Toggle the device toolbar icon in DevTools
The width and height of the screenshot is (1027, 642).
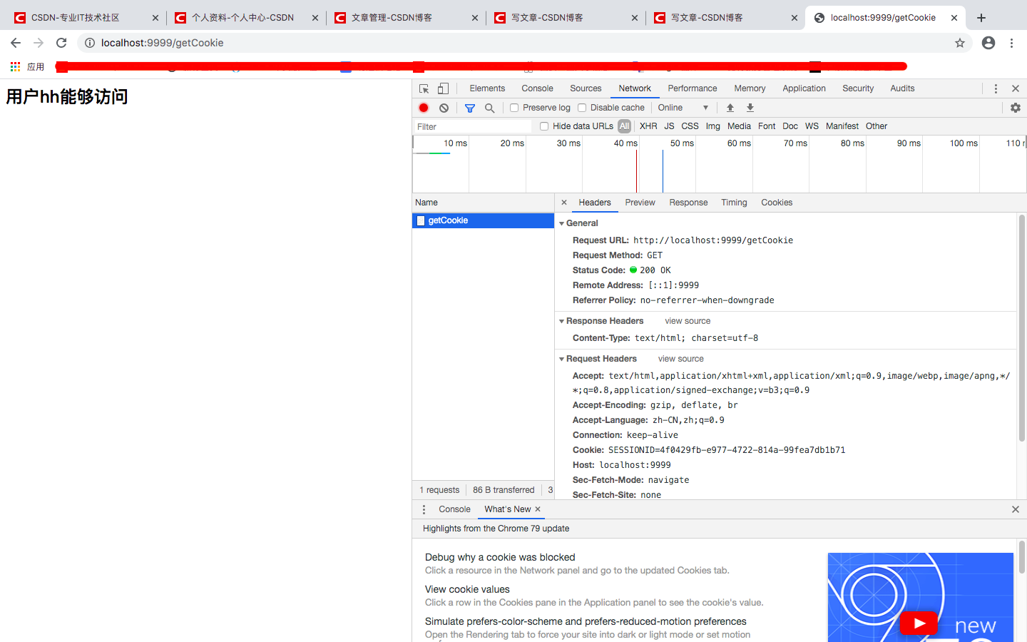click(x=443, y=88)
